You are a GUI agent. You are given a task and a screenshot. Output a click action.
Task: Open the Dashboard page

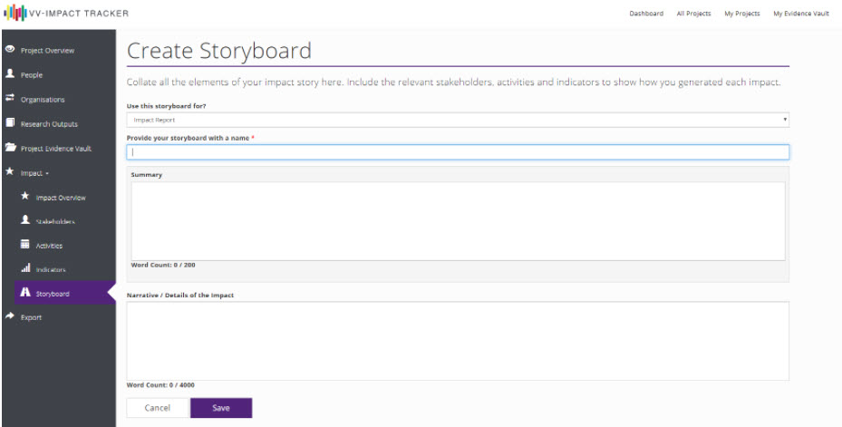coord(646,14)
